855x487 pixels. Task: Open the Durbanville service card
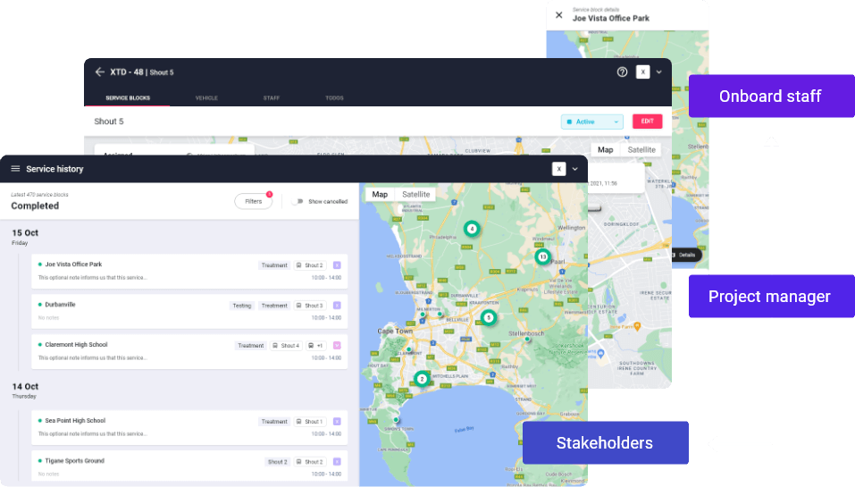pyautogui.click(x=189, y=311)
